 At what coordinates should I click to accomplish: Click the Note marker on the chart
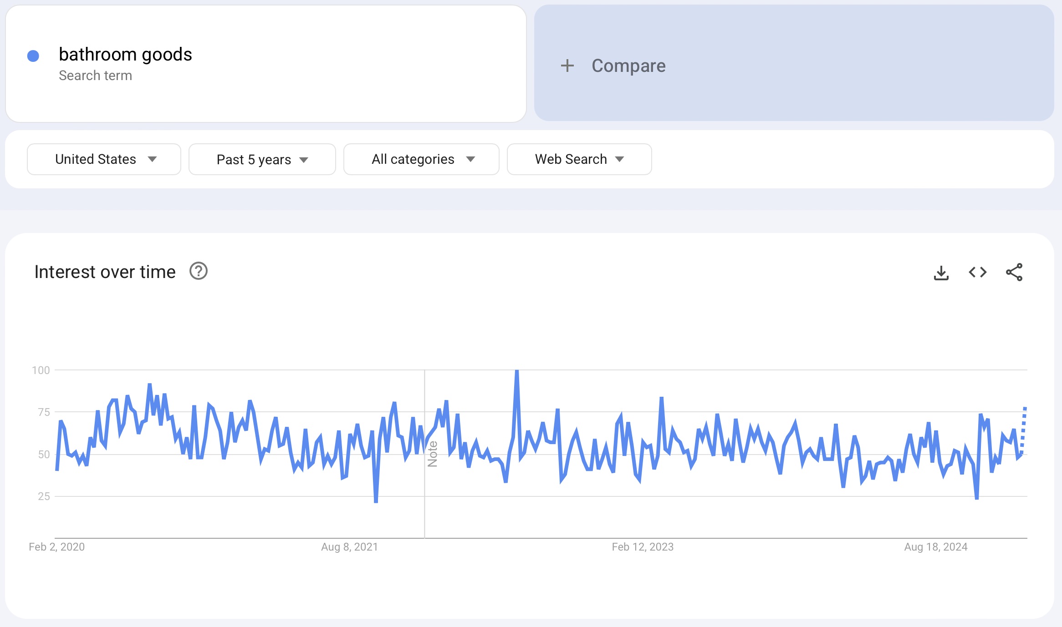point(432,454)
